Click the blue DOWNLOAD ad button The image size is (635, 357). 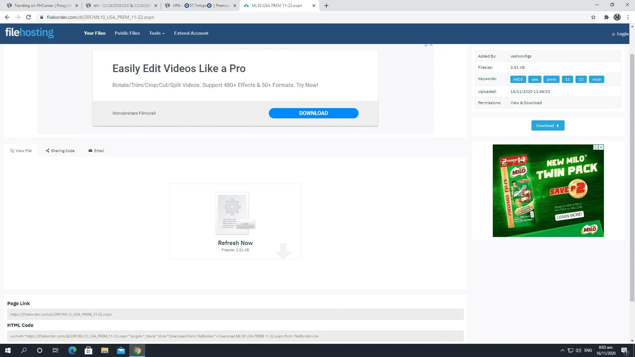(314, 113)
